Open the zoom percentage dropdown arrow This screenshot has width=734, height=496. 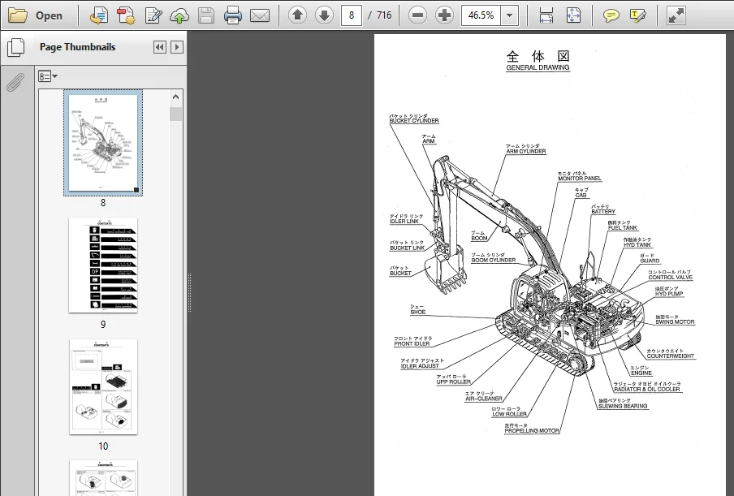coord(510,15)
